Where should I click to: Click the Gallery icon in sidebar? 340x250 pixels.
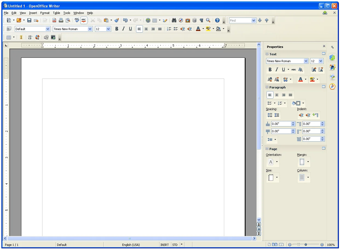coord(332,77)
